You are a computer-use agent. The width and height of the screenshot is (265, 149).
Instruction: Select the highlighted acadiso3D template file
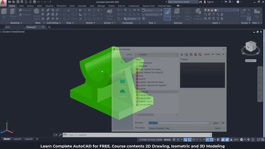[x=157, y=92]
